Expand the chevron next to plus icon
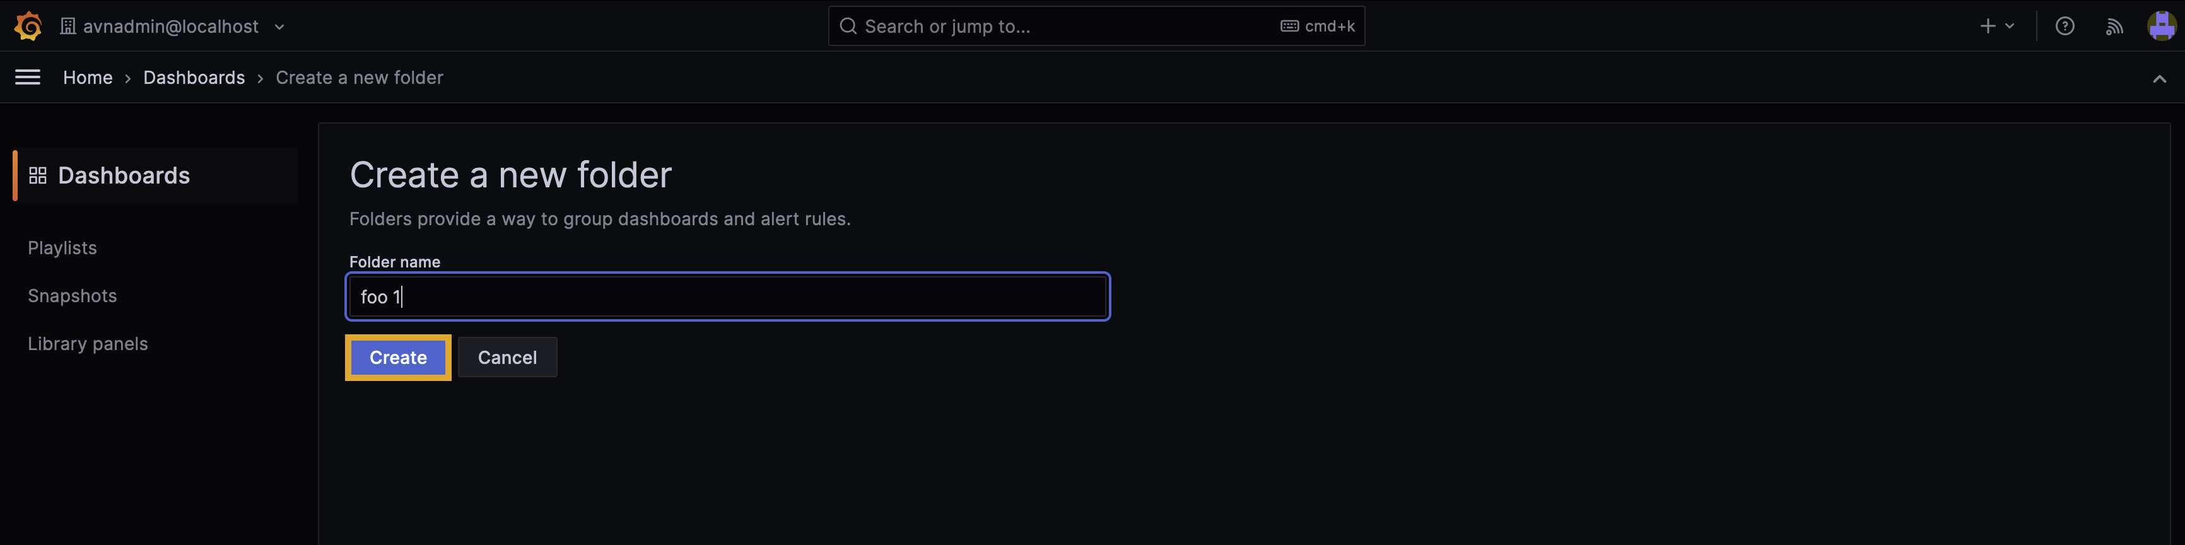 click(2010, 26)
